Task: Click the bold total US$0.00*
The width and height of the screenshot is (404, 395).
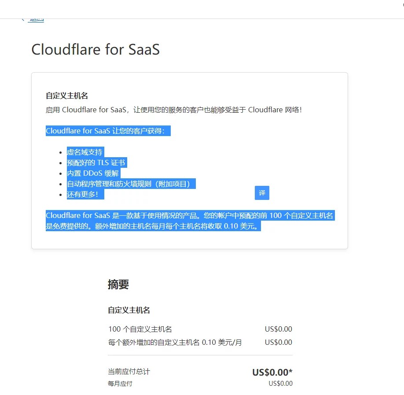Action: (x=272, y=372)
